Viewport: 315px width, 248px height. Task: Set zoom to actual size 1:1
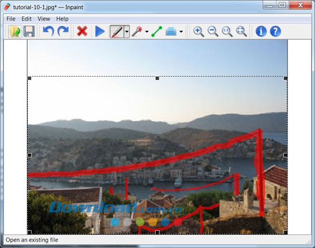point(227,31)
